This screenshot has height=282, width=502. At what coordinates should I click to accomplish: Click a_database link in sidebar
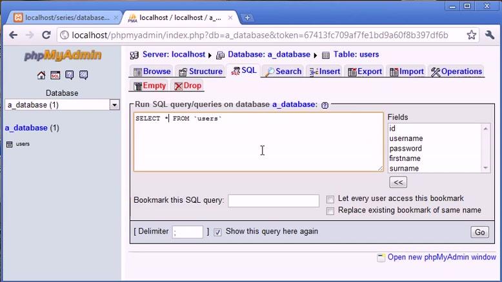pyautogui.click(x=26, y=128)
